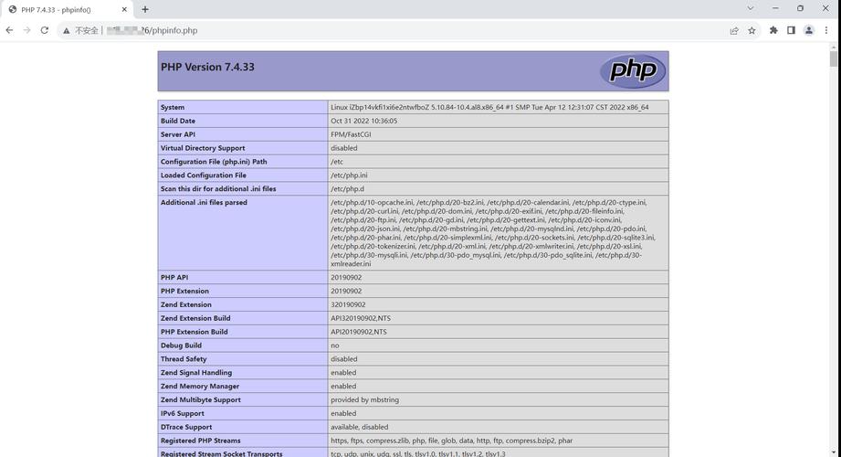
Task: Open the user profile avatar
Action: [x=808, y=30]
